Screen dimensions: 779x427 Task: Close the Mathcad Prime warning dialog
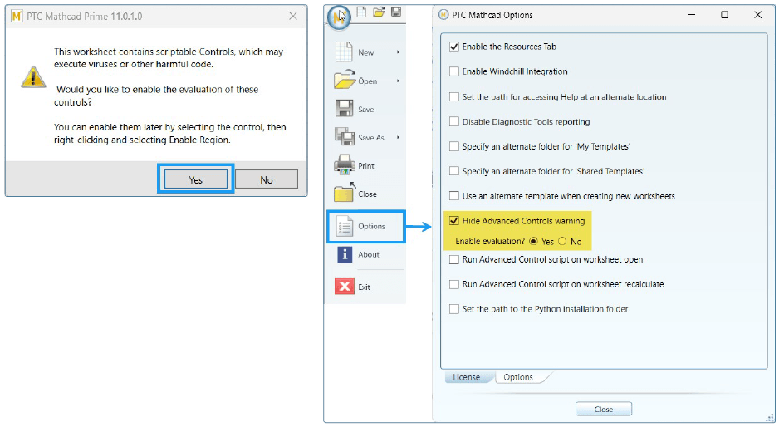pyautogui.click(x=293, y=17)
